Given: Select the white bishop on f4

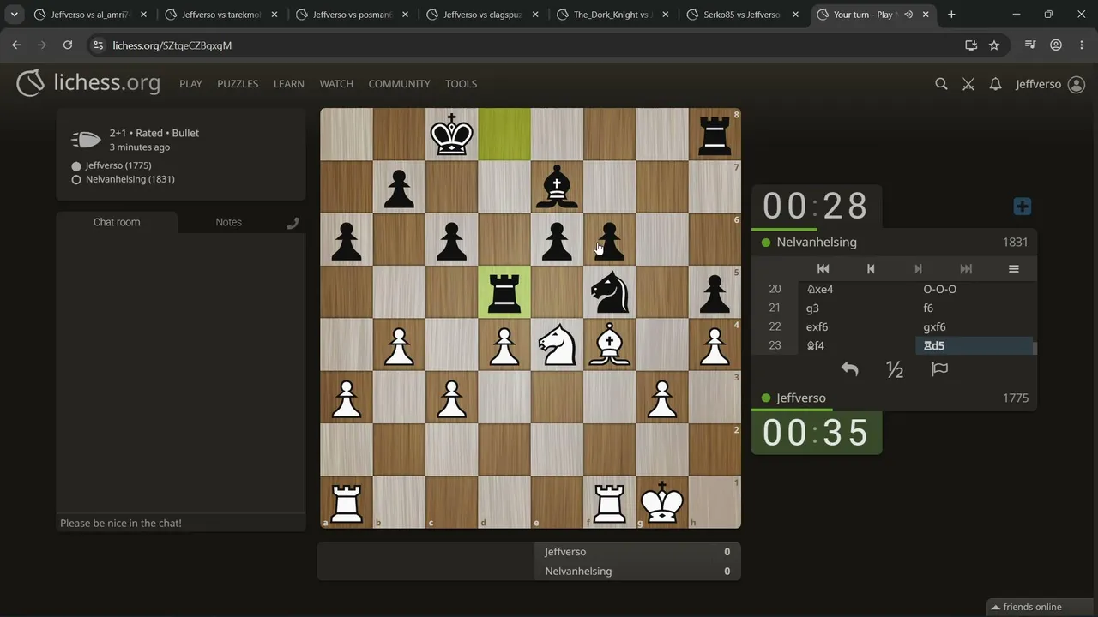Looking at the screenshot, I should pos(609,344).
